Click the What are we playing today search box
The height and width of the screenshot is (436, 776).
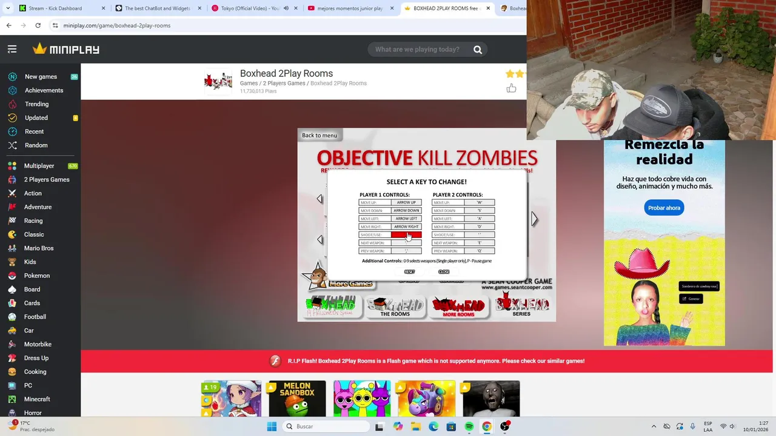[x=417, y=50]
